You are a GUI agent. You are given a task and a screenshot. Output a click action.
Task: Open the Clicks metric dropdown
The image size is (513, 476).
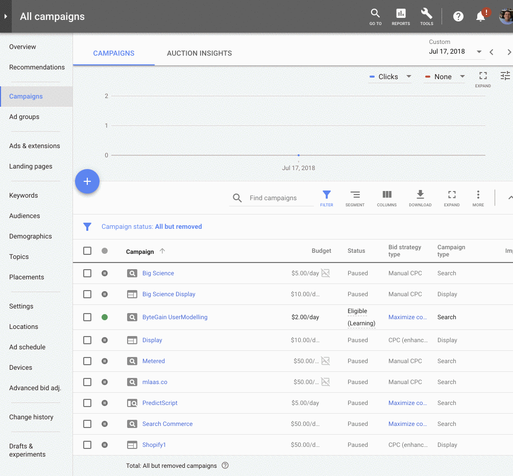click(x=390, y=77)
